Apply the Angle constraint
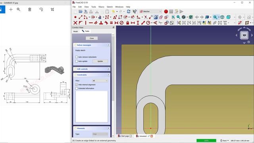 tap(155, 23)
